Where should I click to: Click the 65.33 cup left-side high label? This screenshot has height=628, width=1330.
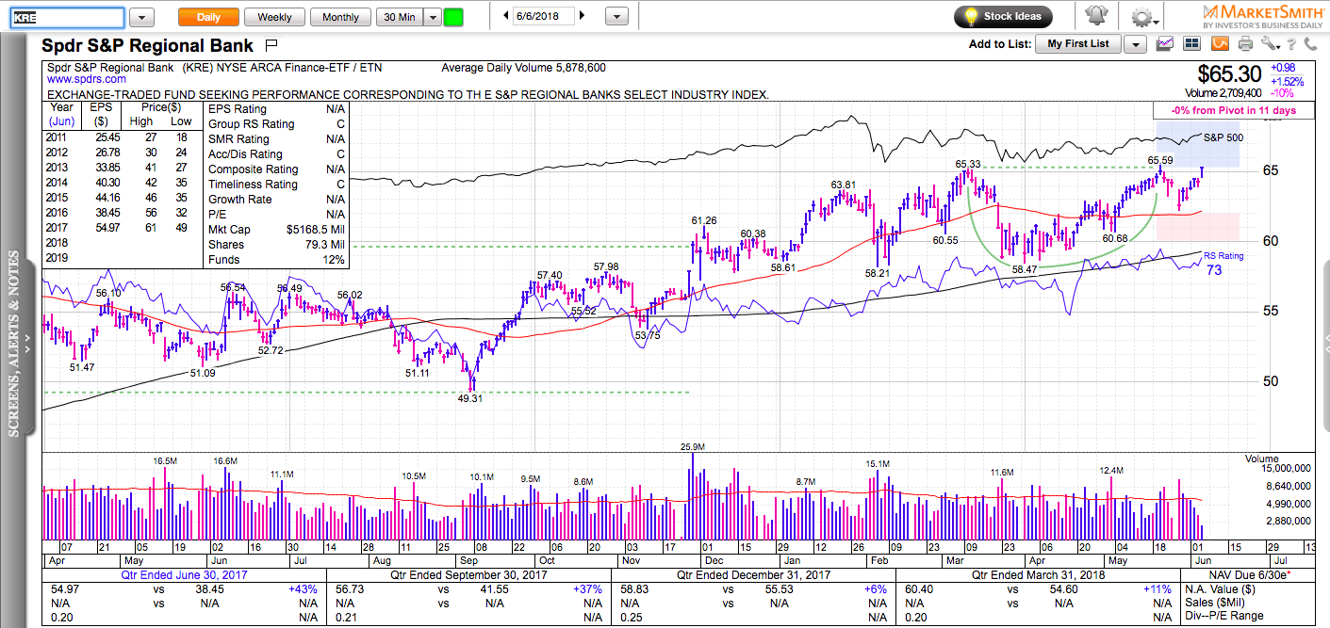tap(968, 164)
